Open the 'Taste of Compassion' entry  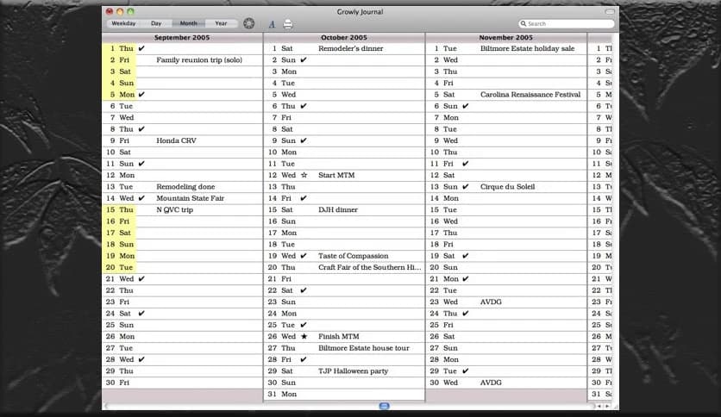353,256
